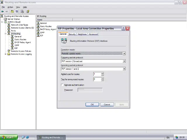The width and height of the screenshot is (187, 140).
Task: Open the File menu
Action: click(x=3, y=7)
